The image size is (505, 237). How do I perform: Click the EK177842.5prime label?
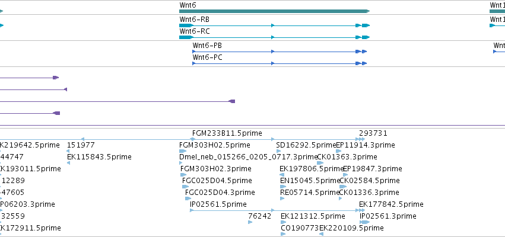(391, 204)
